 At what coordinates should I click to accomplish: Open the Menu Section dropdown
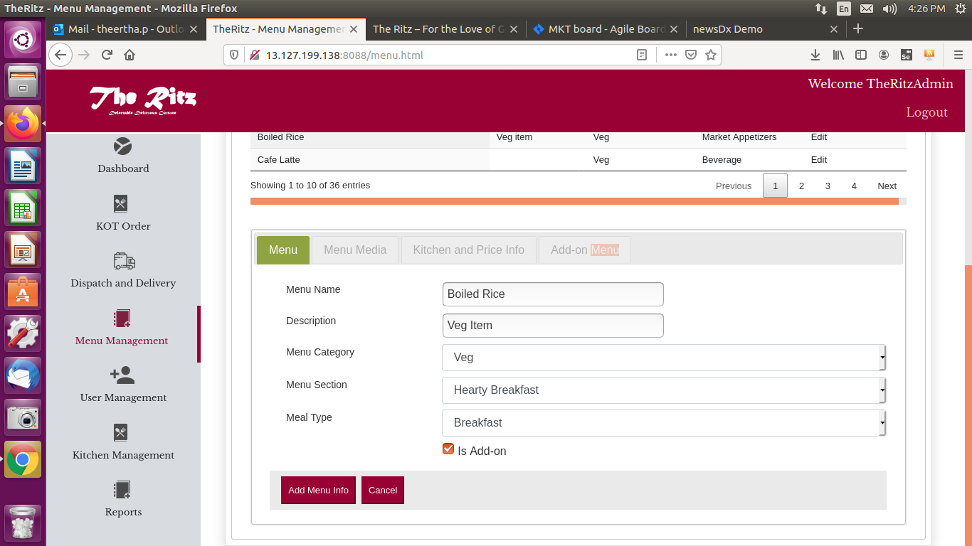[x=663, y=390]
